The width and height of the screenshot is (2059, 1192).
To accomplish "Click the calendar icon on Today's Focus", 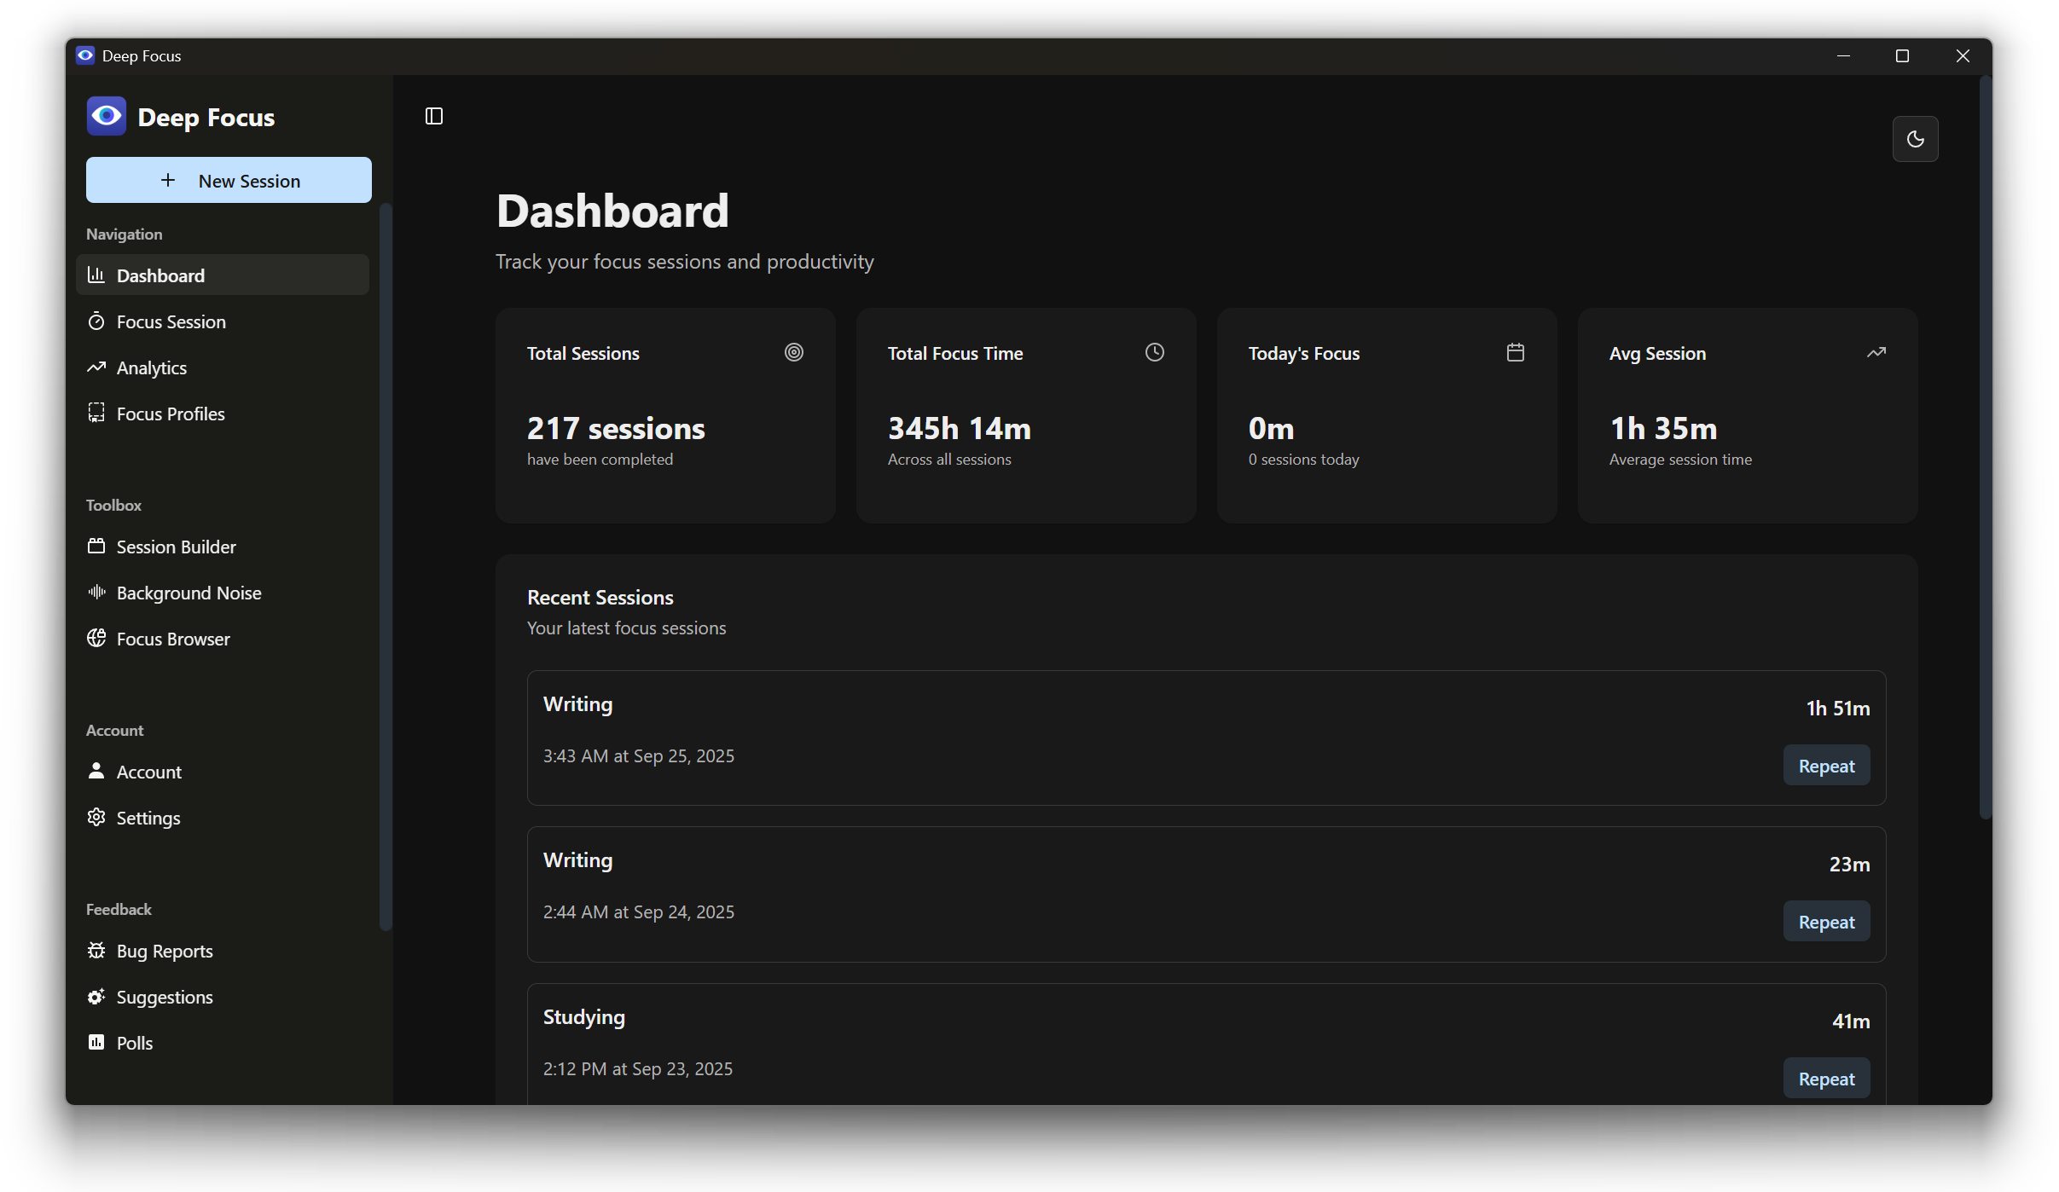I will pos(1516,352).
